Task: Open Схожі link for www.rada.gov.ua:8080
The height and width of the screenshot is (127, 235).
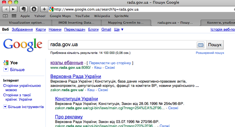Action: tap(110, 68)
